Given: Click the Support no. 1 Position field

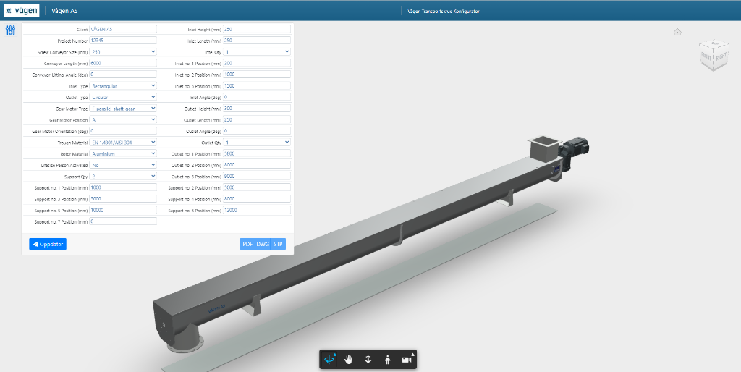Looking at the screenshot, I should 123,187.
